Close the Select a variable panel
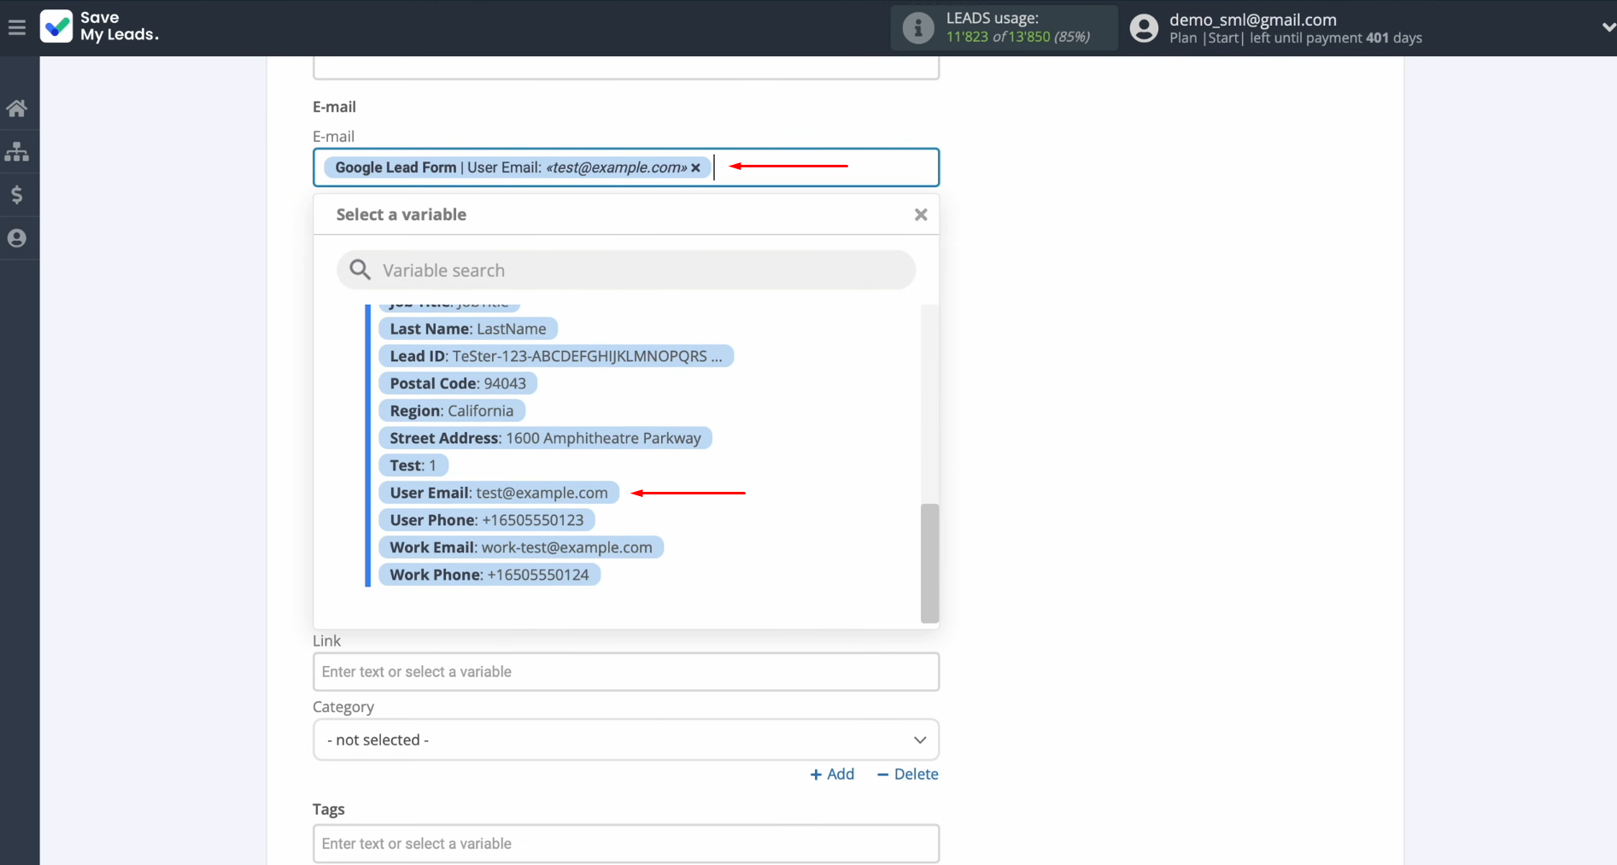 coord(921,214)
